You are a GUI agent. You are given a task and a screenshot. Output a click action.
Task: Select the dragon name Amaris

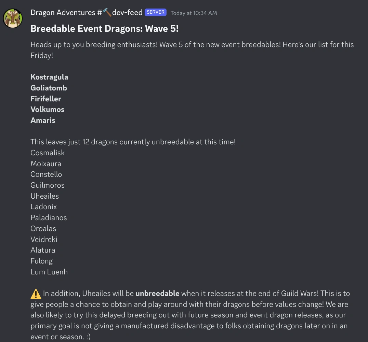click(43, 120)
